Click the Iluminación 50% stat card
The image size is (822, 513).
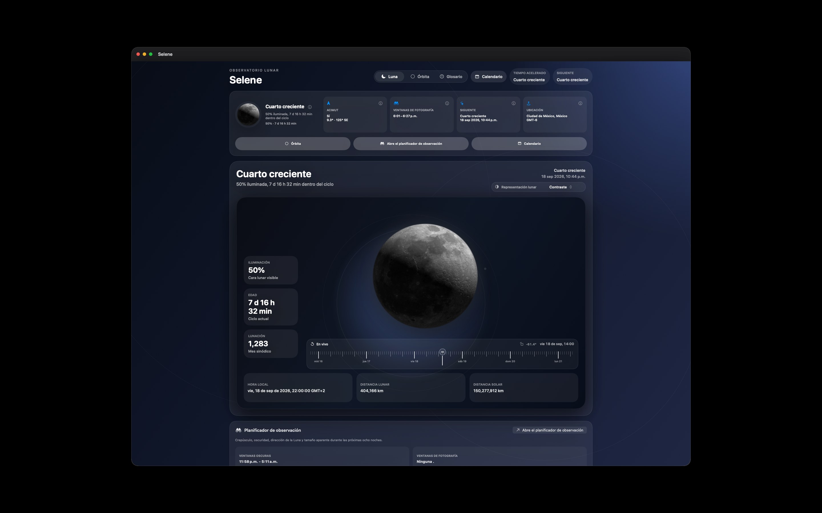(271, 270)
